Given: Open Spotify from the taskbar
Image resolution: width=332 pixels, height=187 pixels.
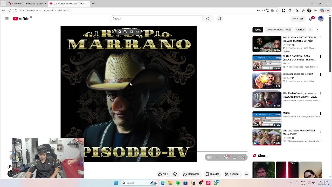Looking at the screenshot, I should coord(178,183).
